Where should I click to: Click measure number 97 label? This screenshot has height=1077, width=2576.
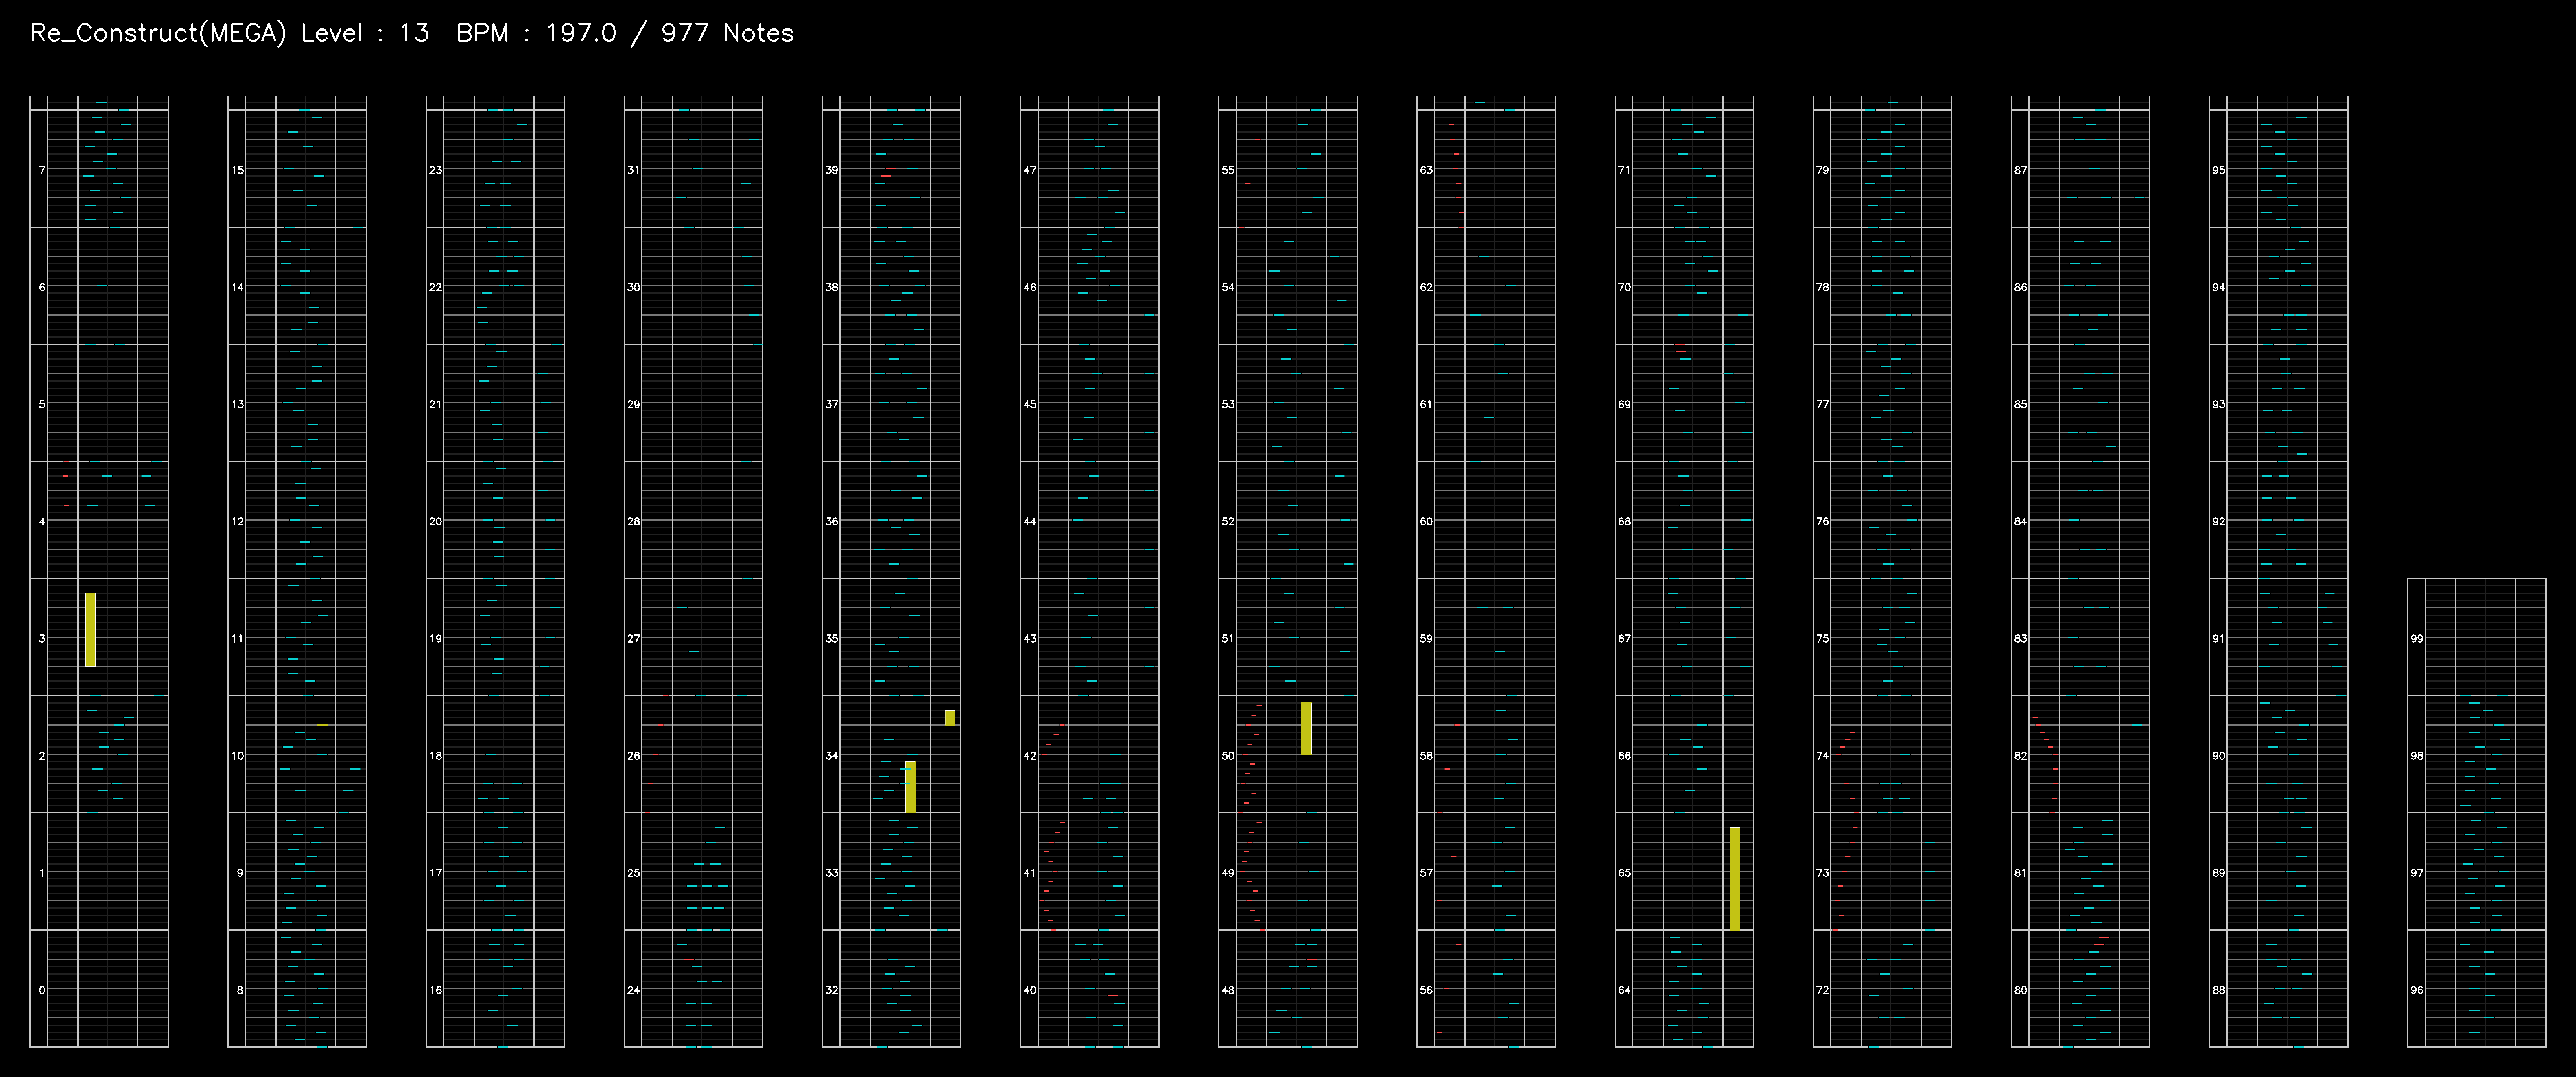tap(2416, 873)
